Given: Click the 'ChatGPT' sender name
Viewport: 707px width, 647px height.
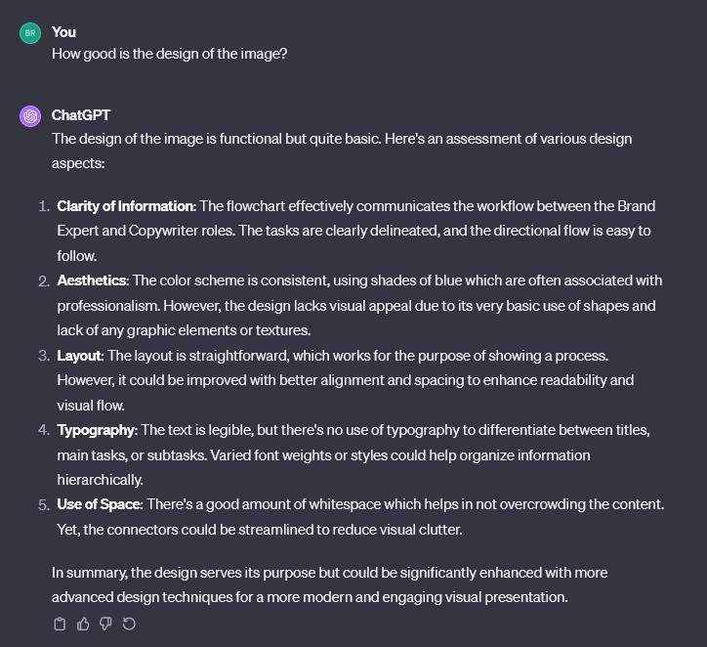Looking at the screenshot, I should click(x=81, y=115).
